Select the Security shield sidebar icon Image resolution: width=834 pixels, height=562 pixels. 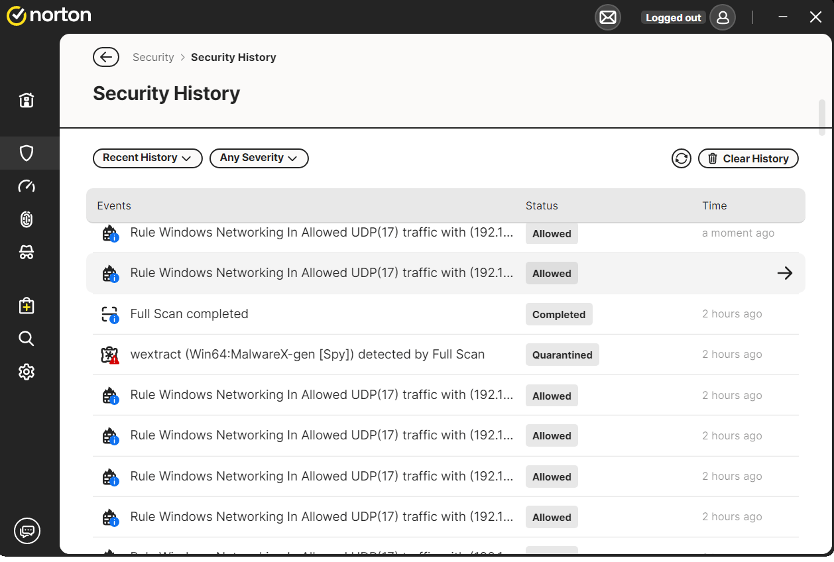pyautogui.click(x=27, y=153)
